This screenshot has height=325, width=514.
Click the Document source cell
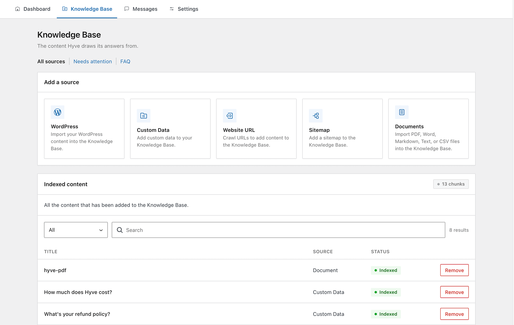coord(325,270)
